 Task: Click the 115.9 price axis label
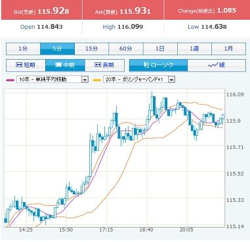[x=233, y=121]
